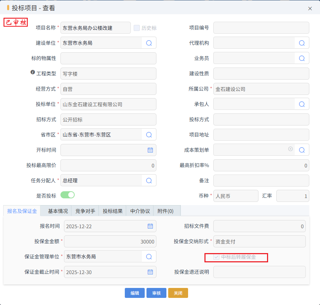
Task: Close the 投标项目 dialog with X
Action: coord(310,9)
